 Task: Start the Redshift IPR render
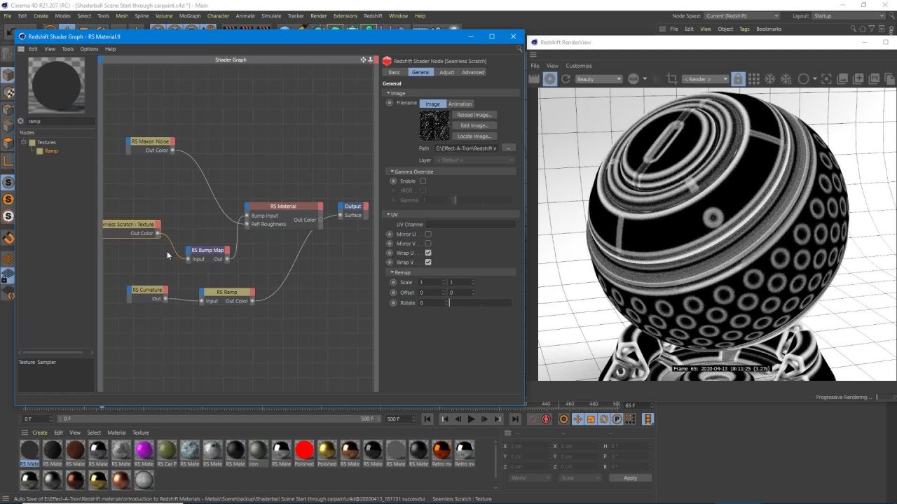[550, 79]
